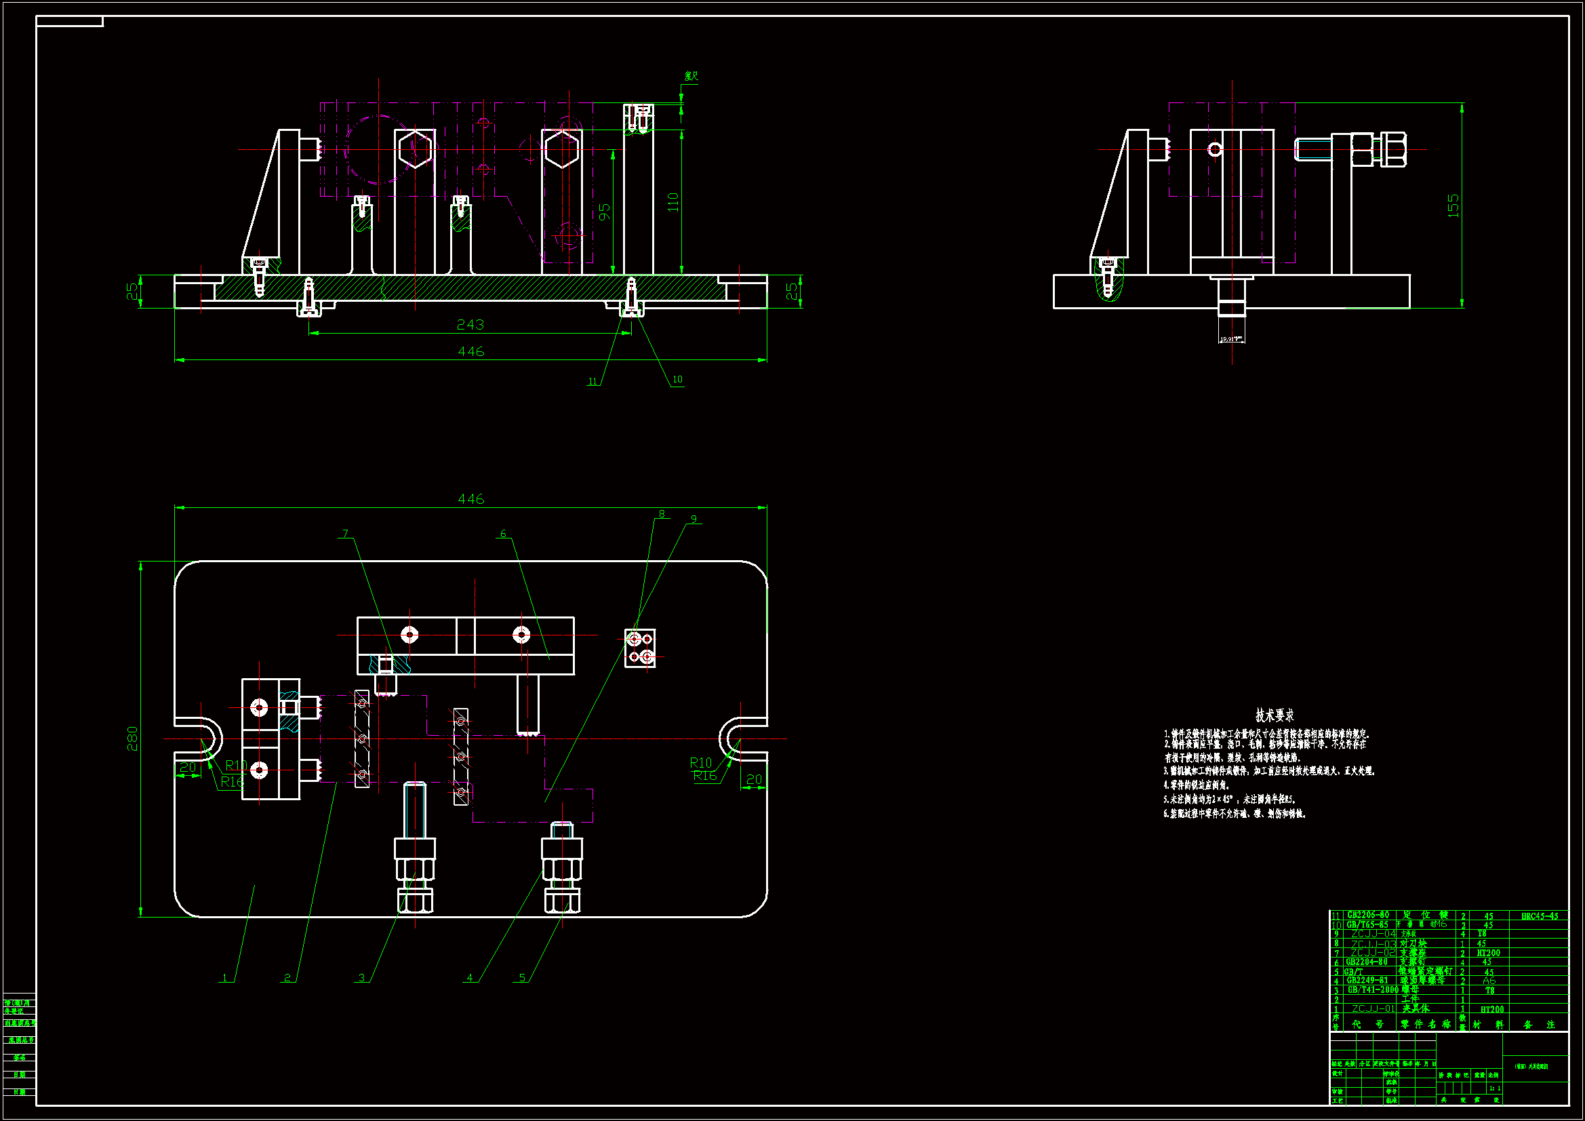
Task: Select balloon number 9 label
Action: [694, 519]
